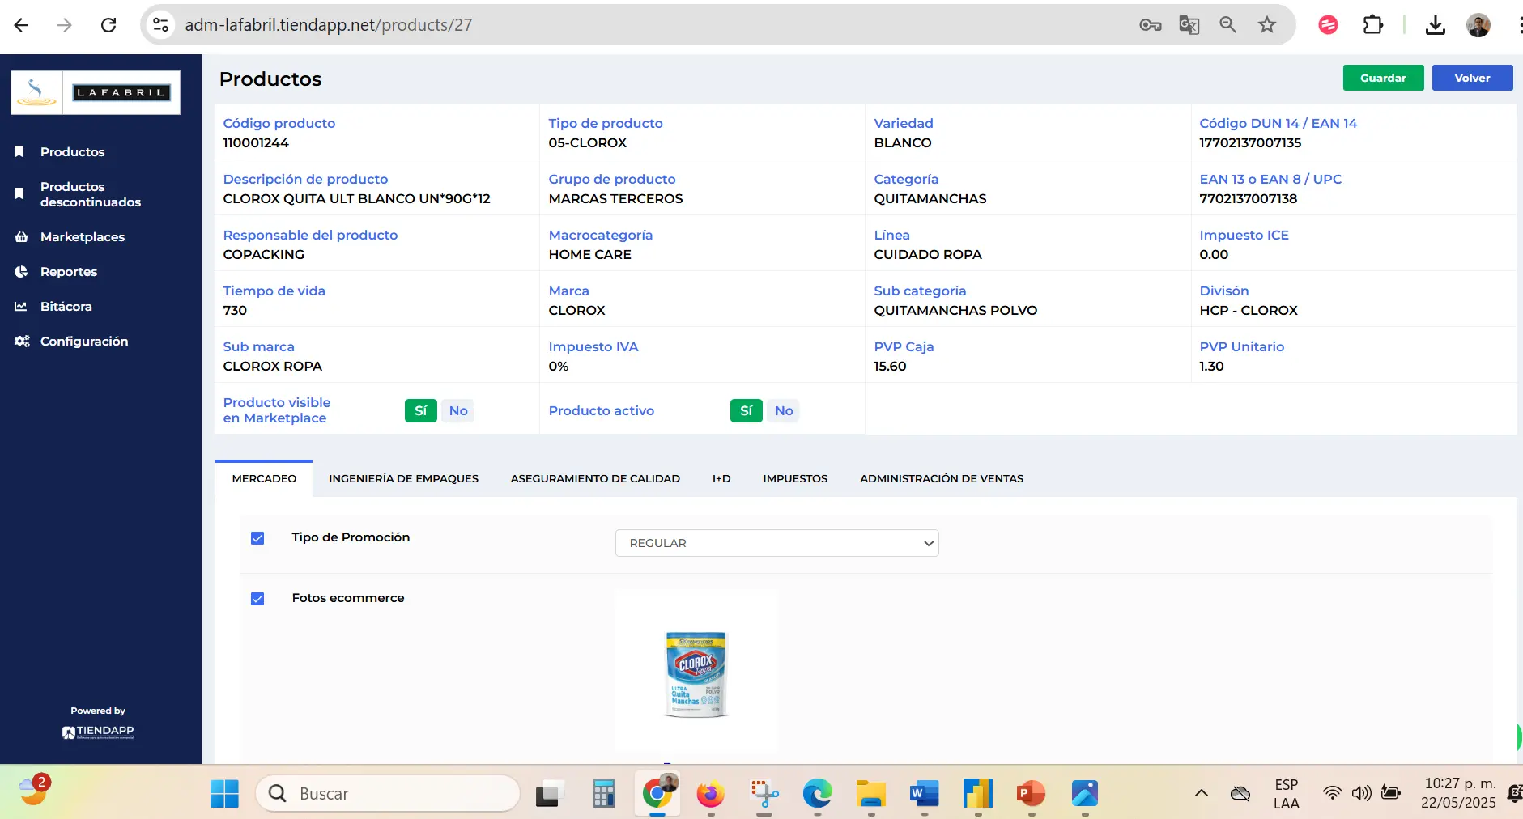Open the saved passwords key icon
1523x819 pixels.
click(1150, 25)
